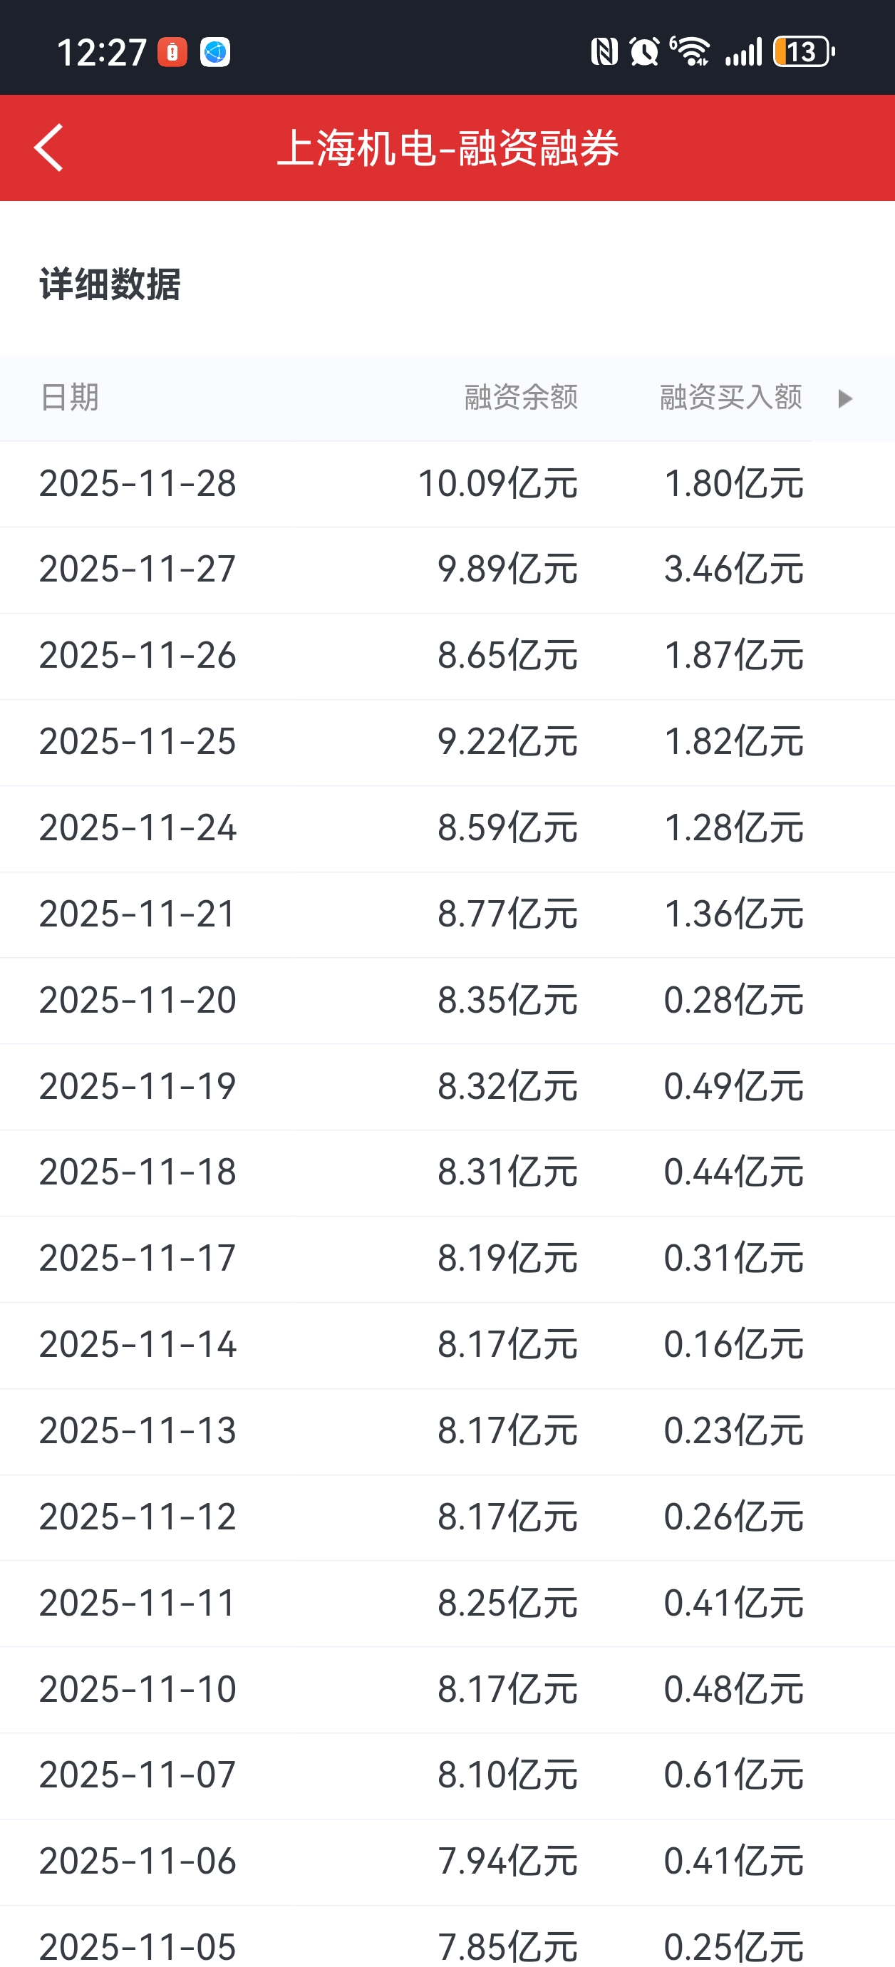Tap the cellular signal bars icon
The height and width of the screenshot is (1967, 895).
coord(743,52)
